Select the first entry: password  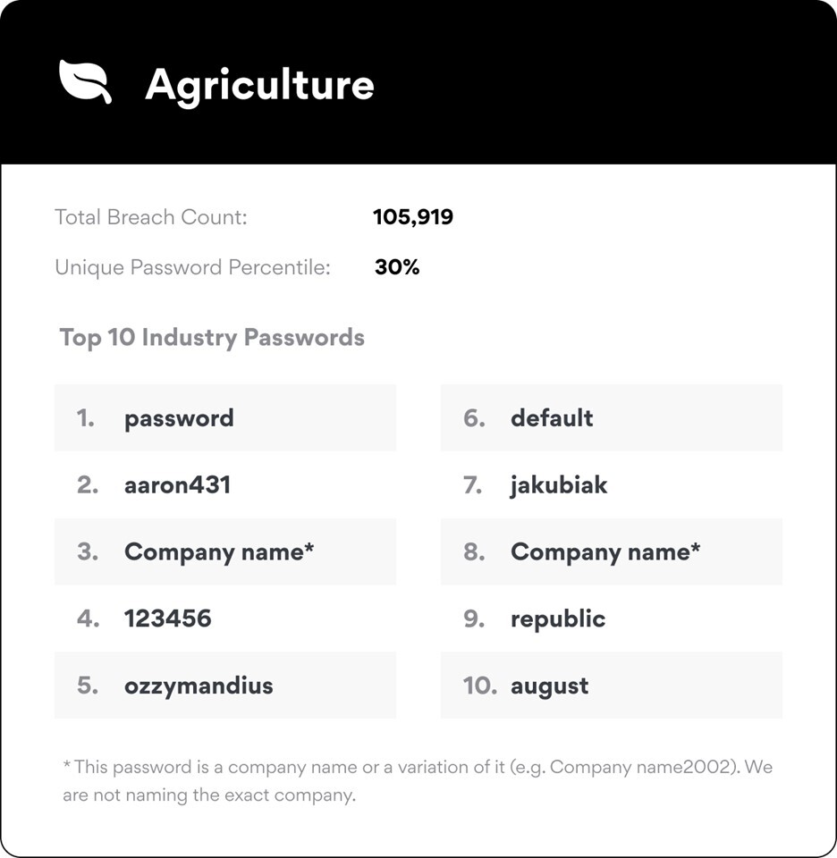pyautogui.click(x=225, y=418)
